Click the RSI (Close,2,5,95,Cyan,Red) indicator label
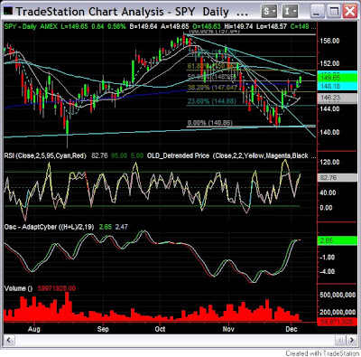The height and width of the screenshot is (357, 361). 45,155
